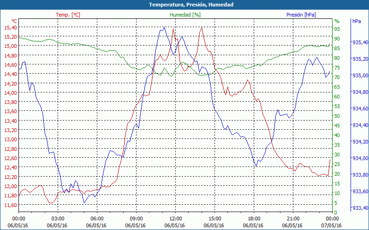Click the '15,40' temperature axis value
Image resolution: width=369 pixels, height=230 pixels.
coord(11,28)
